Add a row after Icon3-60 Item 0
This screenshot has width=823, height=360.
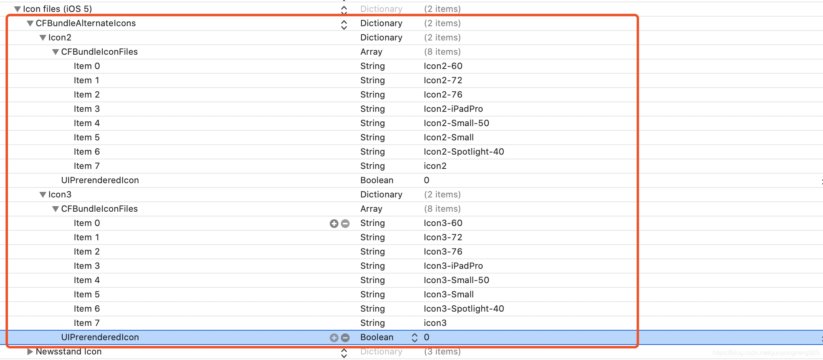pos(334,224)
